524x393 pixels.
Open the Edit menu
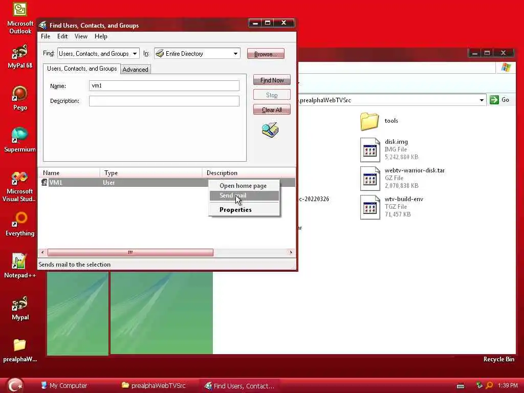[62, 36]
